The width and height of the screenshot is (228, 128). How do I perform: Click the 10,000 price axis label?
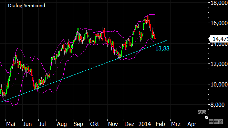pos(219,84)
